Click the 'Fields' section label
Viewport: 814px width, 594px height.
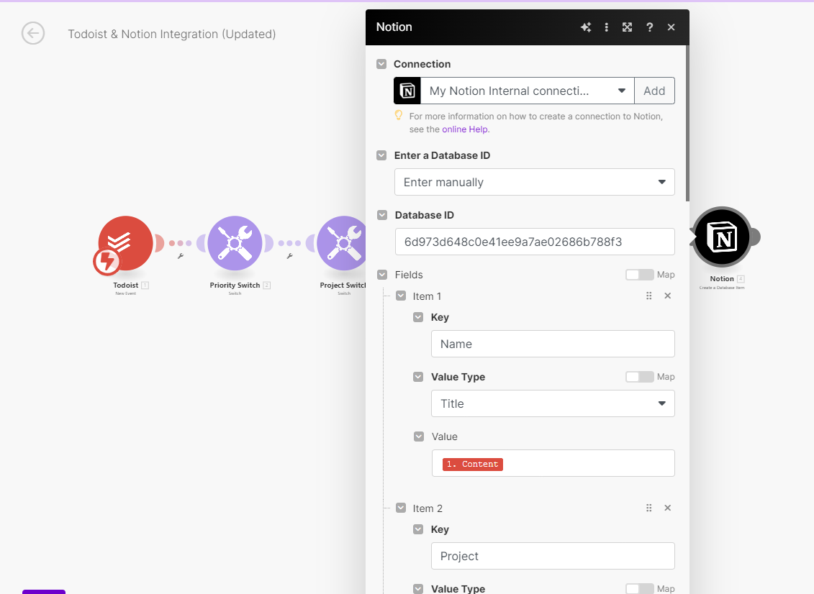pos(409,275)
